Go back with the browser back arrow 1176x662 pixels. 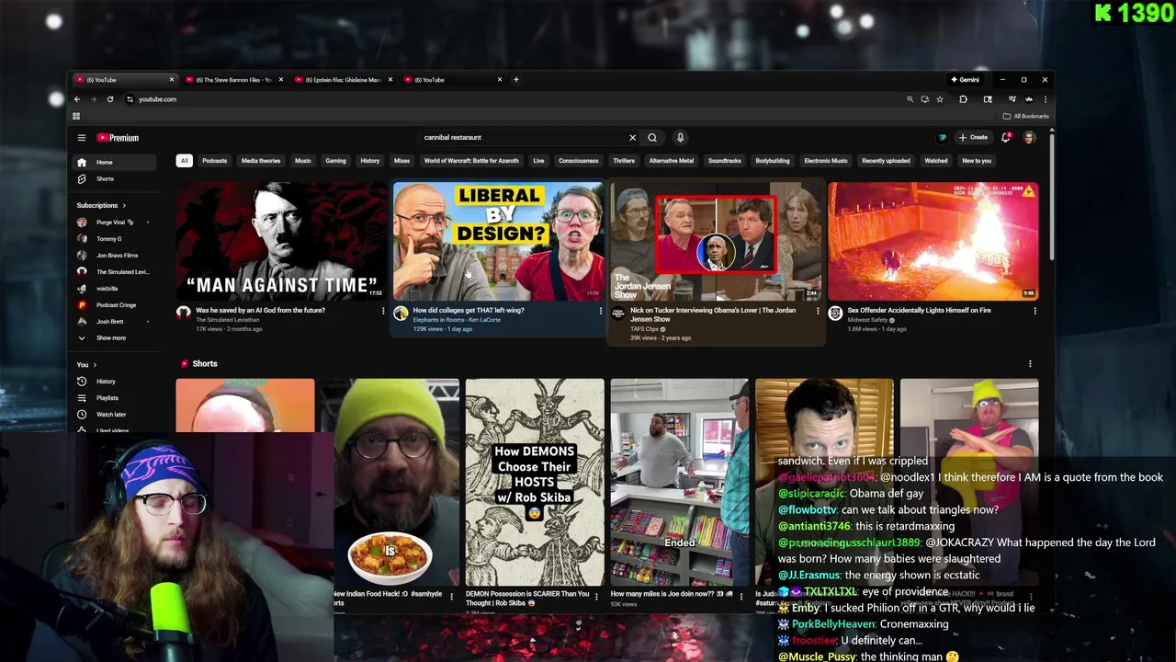coord(77,99)
